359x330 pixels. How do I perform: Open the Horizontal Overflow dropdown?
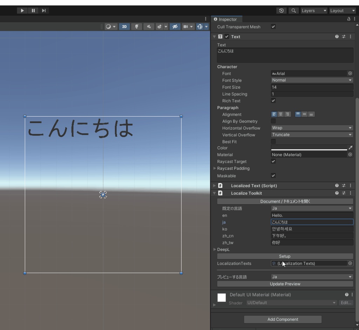(312, 128)
